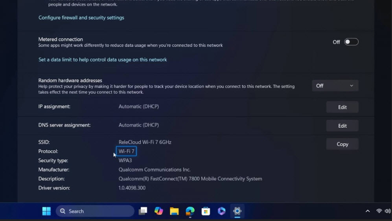This screenshot has width=392, height=221.
Task: Edit the DNS server assignment
Action: pyautogui.click(x=342, y=126)
